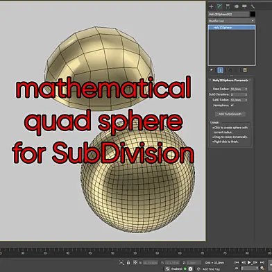Click frame 70 on the timeline
Viewport: 272px width, 272px height.
point(202,253)
